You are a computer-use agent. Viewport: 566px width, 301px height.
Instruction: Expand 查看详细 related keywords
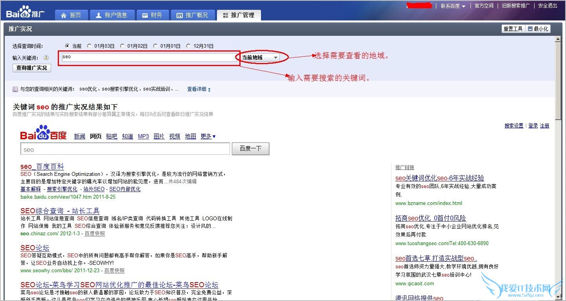tap(199, 89)
